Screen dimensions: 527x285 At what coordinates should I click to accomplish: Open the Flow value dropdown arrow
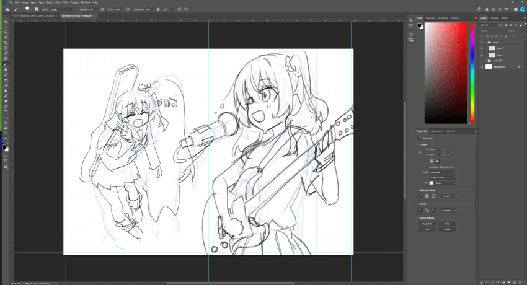(x=122, y=9)
